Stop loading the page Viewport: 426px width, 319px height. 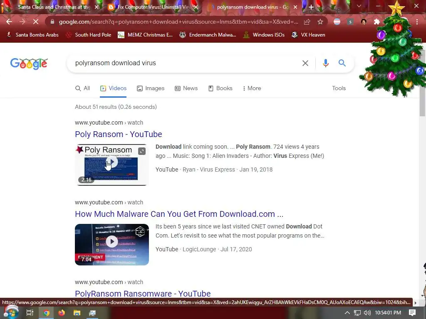pyautogui.click(x=36, y=22)
